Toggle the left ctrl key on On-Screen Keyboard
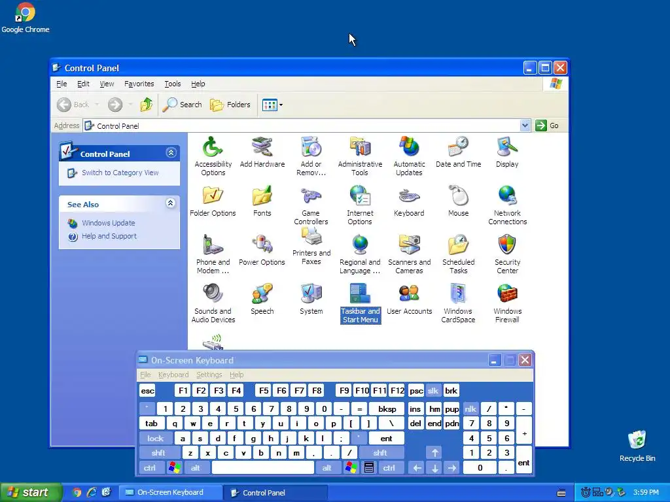The image size is (670, 502). 150,468
